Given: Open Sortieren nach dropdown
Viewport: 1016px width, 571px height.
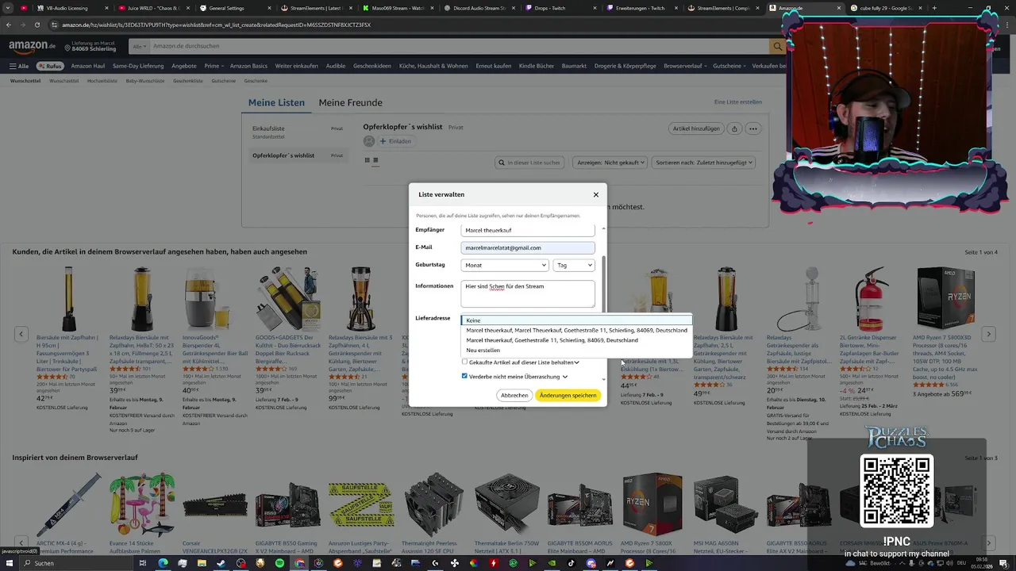Looking at the screenshot, I should 703,163.
